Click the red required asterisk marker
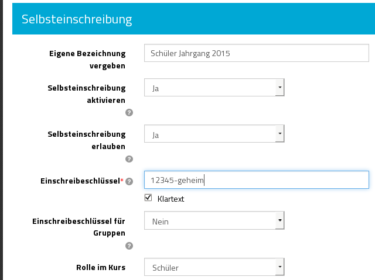The image size is (375, 280). pos(122,181)
